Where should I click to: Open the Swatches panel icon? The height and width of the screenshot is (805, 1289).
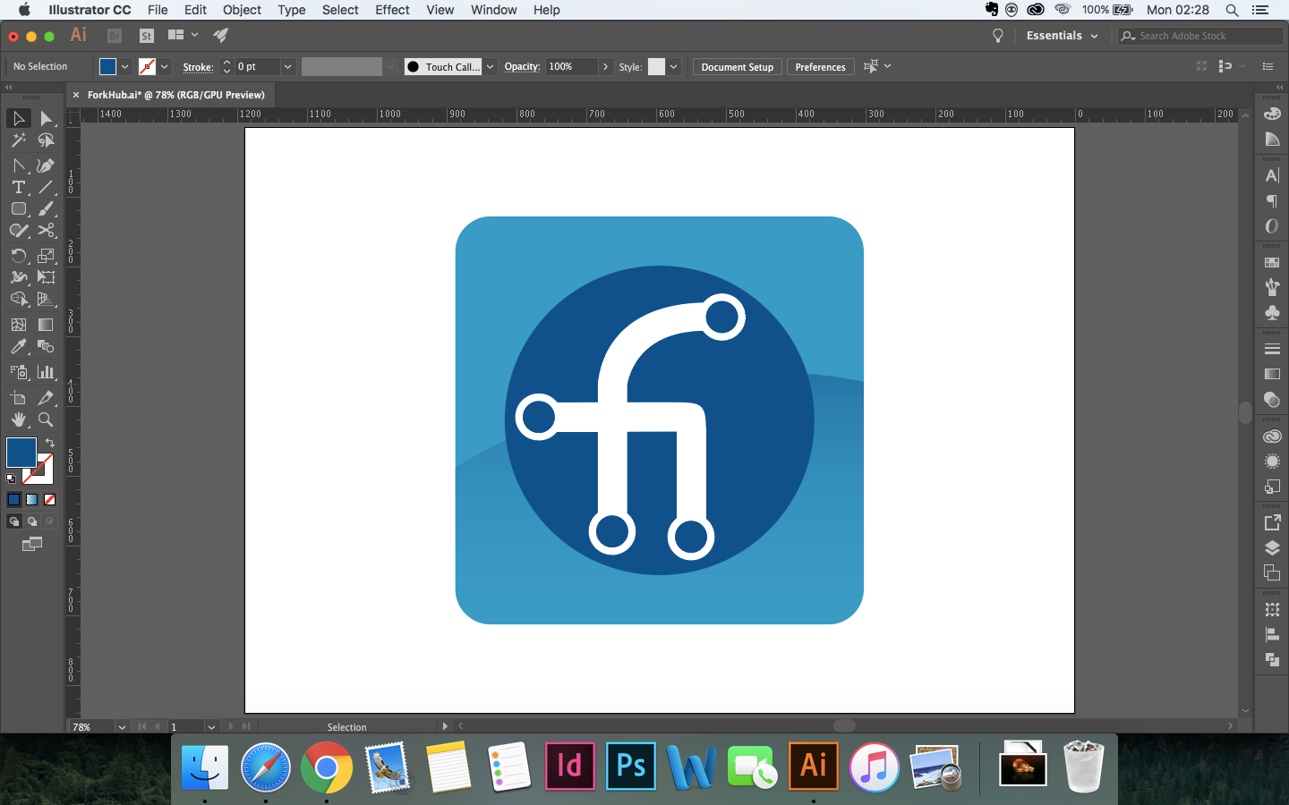pos(1272,262)
